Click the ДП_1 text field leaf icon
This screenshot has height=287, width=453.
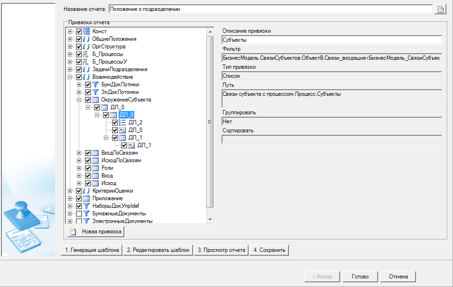coord(131,145)
